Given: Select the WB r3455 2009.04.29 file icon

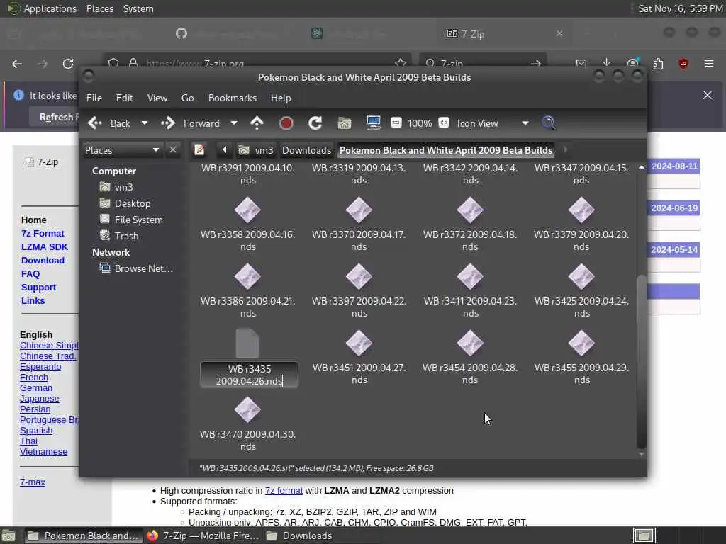Looking at the screenshot, I should [581, 344].
